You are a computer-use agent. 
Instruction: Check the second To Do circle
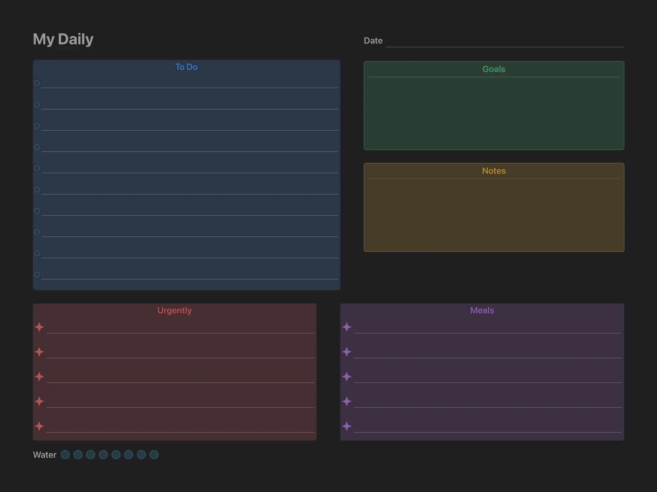37,104
